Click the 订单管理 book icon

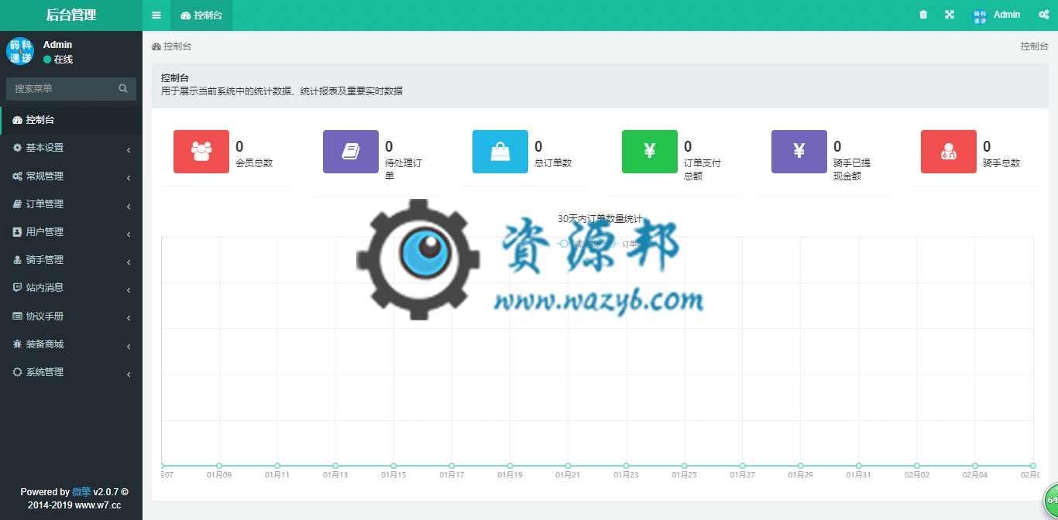[x=17, y=204]
